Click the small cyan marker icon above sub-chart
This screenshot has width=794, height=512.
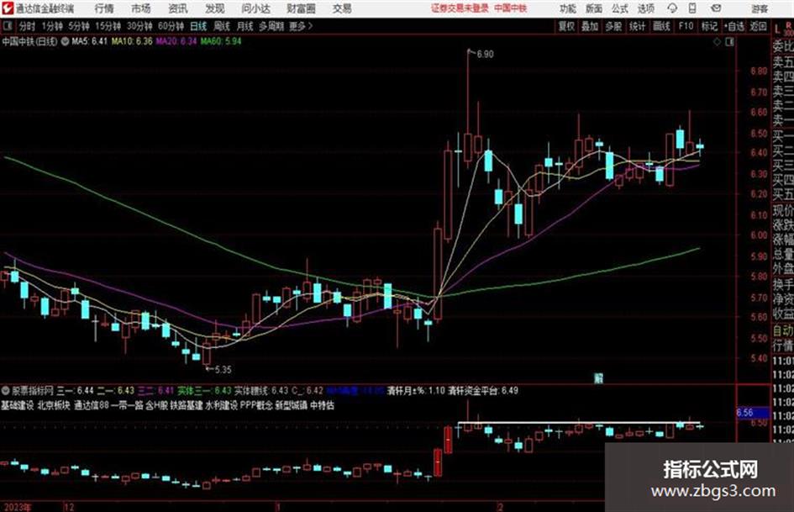(x=598, y=378)
